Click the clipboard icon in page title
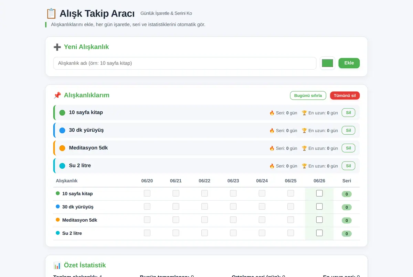 [51, 14]
